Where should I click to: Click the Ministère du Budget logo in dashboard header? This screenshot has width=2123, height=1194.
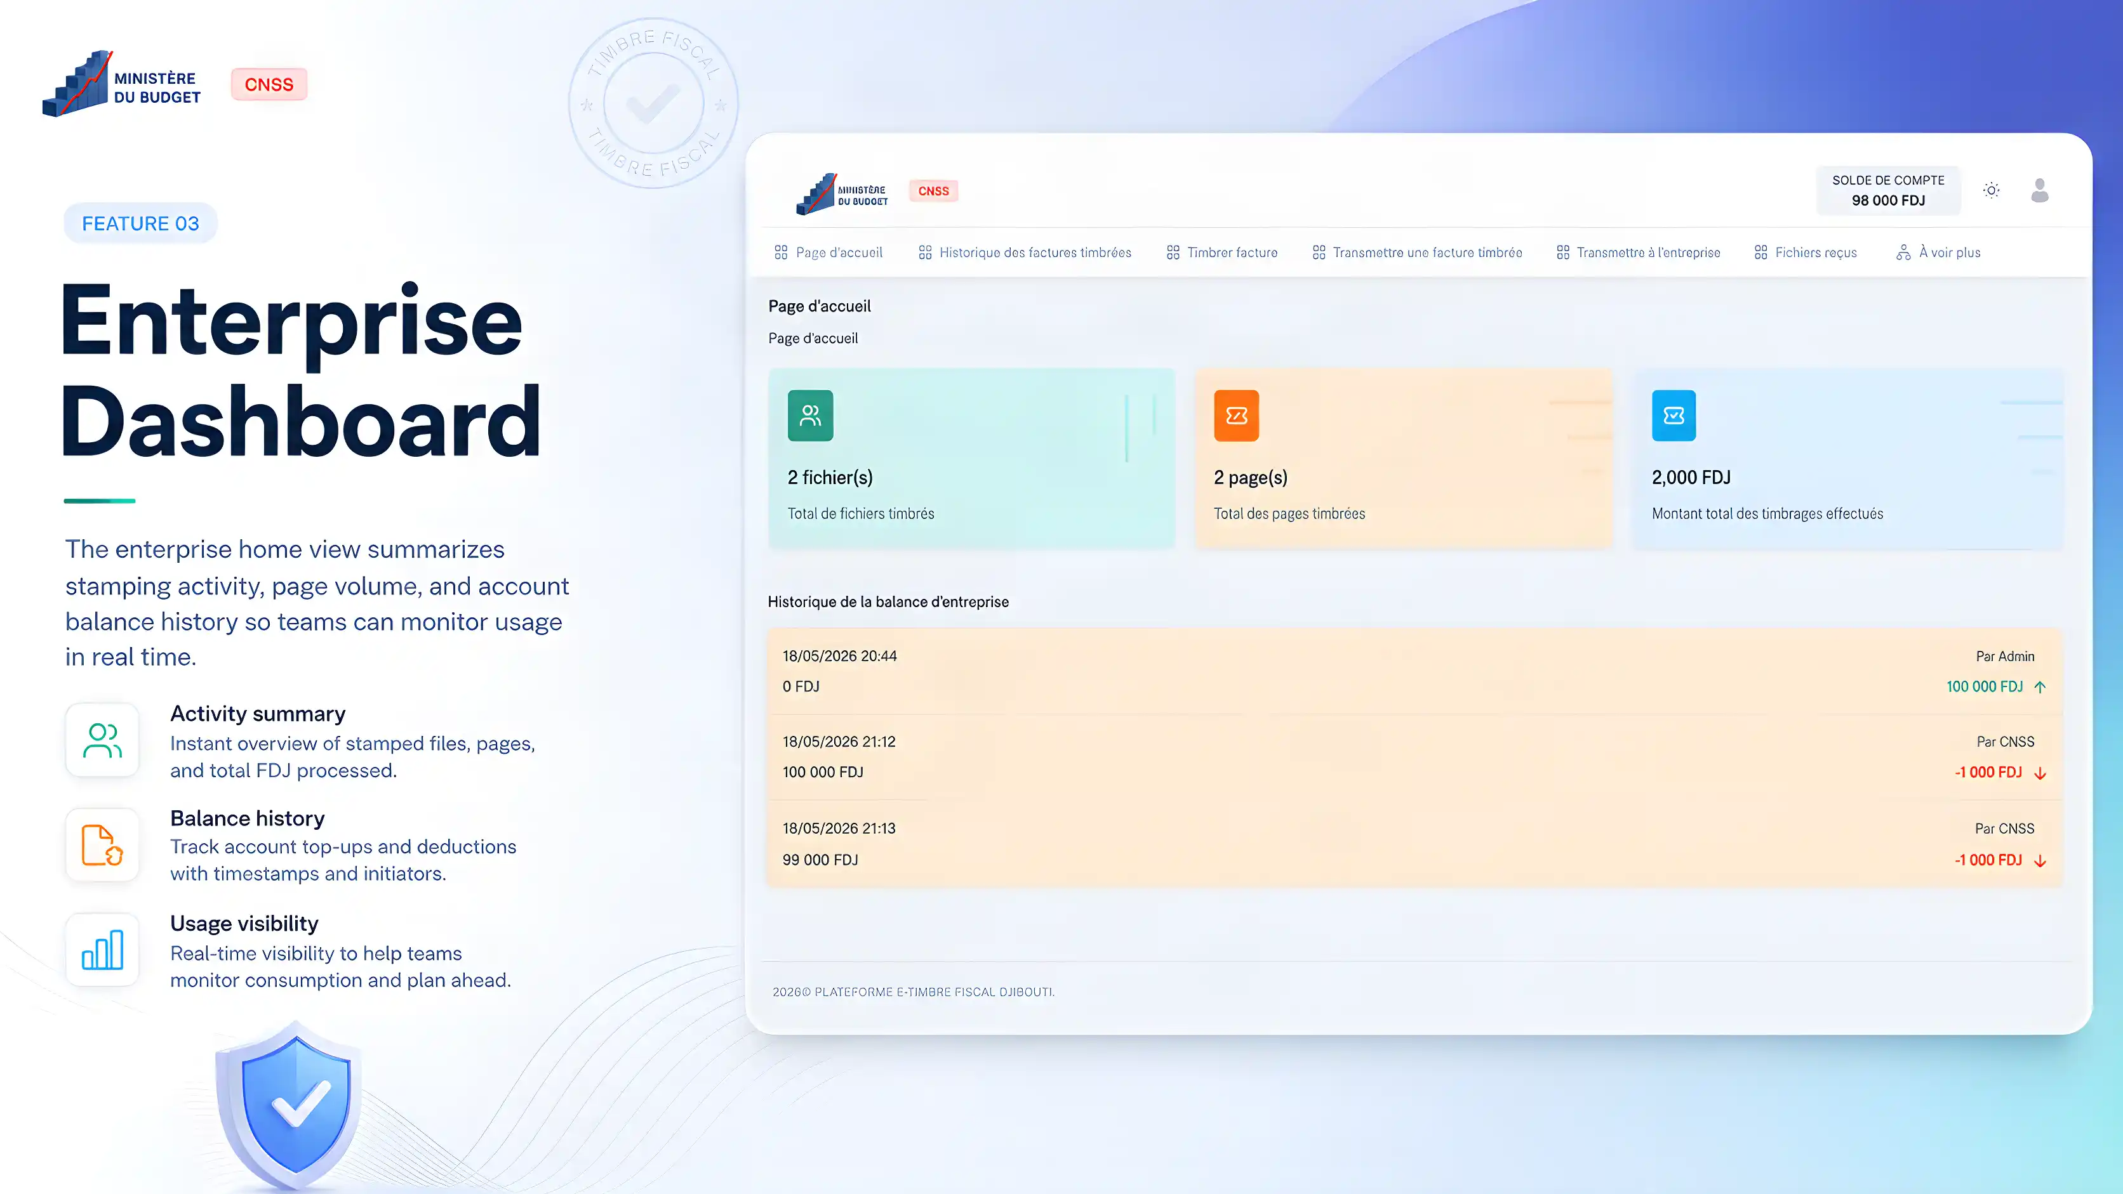pos(841,194)
